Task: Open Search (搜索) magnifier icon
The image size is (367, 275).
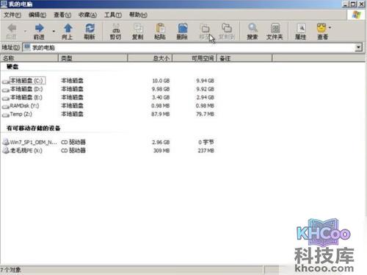Action: pos(252,28)
